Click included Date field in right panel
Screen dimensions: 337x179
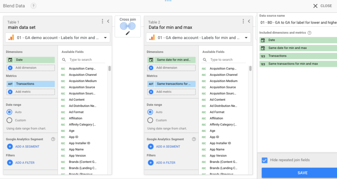coord(298,40)
